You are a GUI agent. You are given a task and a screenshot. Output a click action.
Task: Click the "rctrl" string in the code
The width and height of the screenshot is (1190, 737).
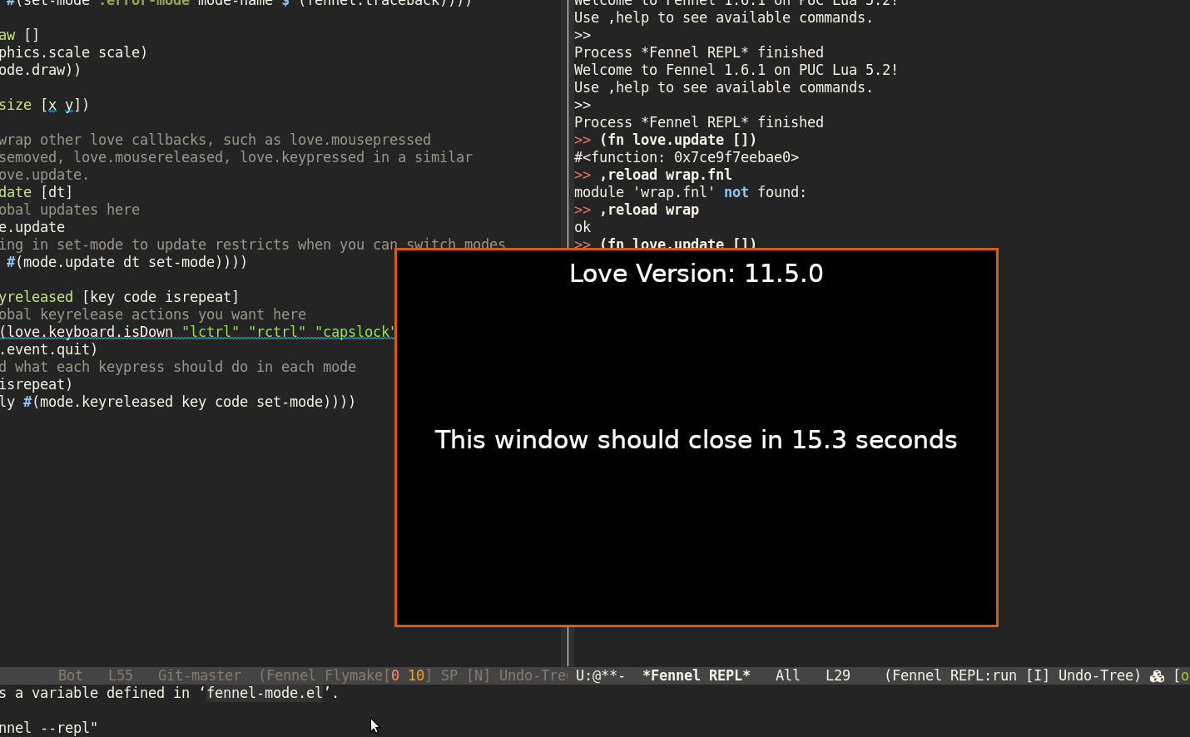(277, 332)
